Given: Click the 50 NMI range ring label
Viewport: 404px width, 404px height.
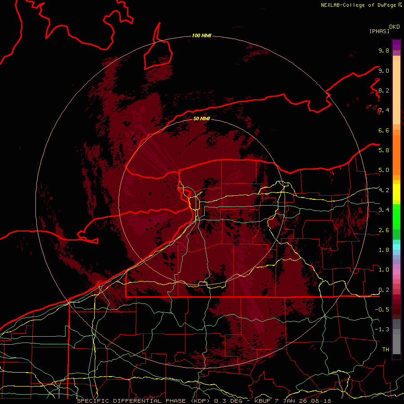Looking at the screenshot, I should tap(202, 119).
